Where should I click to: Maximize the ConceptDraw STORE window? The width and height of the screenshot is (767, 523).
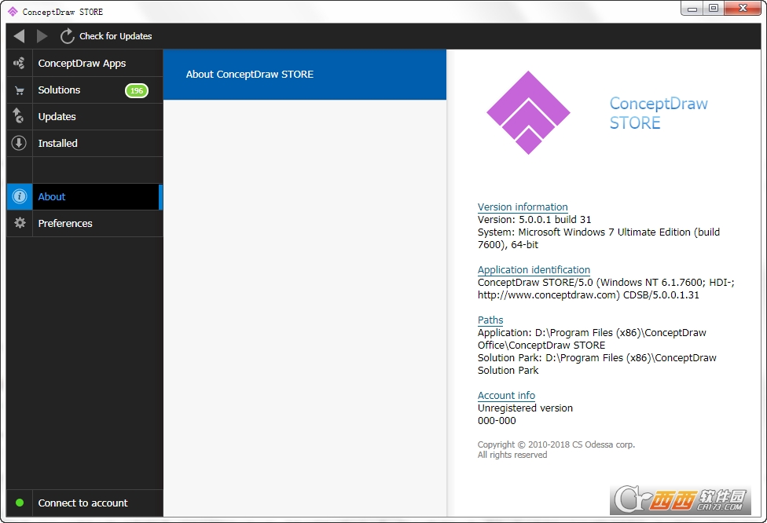point(714,9)
